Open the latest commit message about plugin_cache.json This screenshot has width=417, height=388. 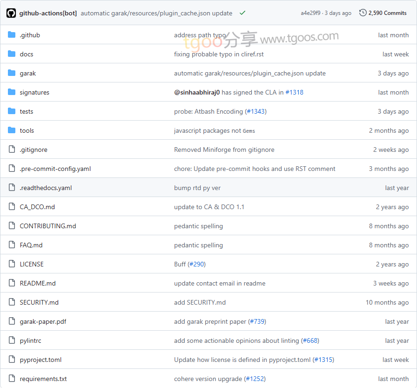click(156, 14)
